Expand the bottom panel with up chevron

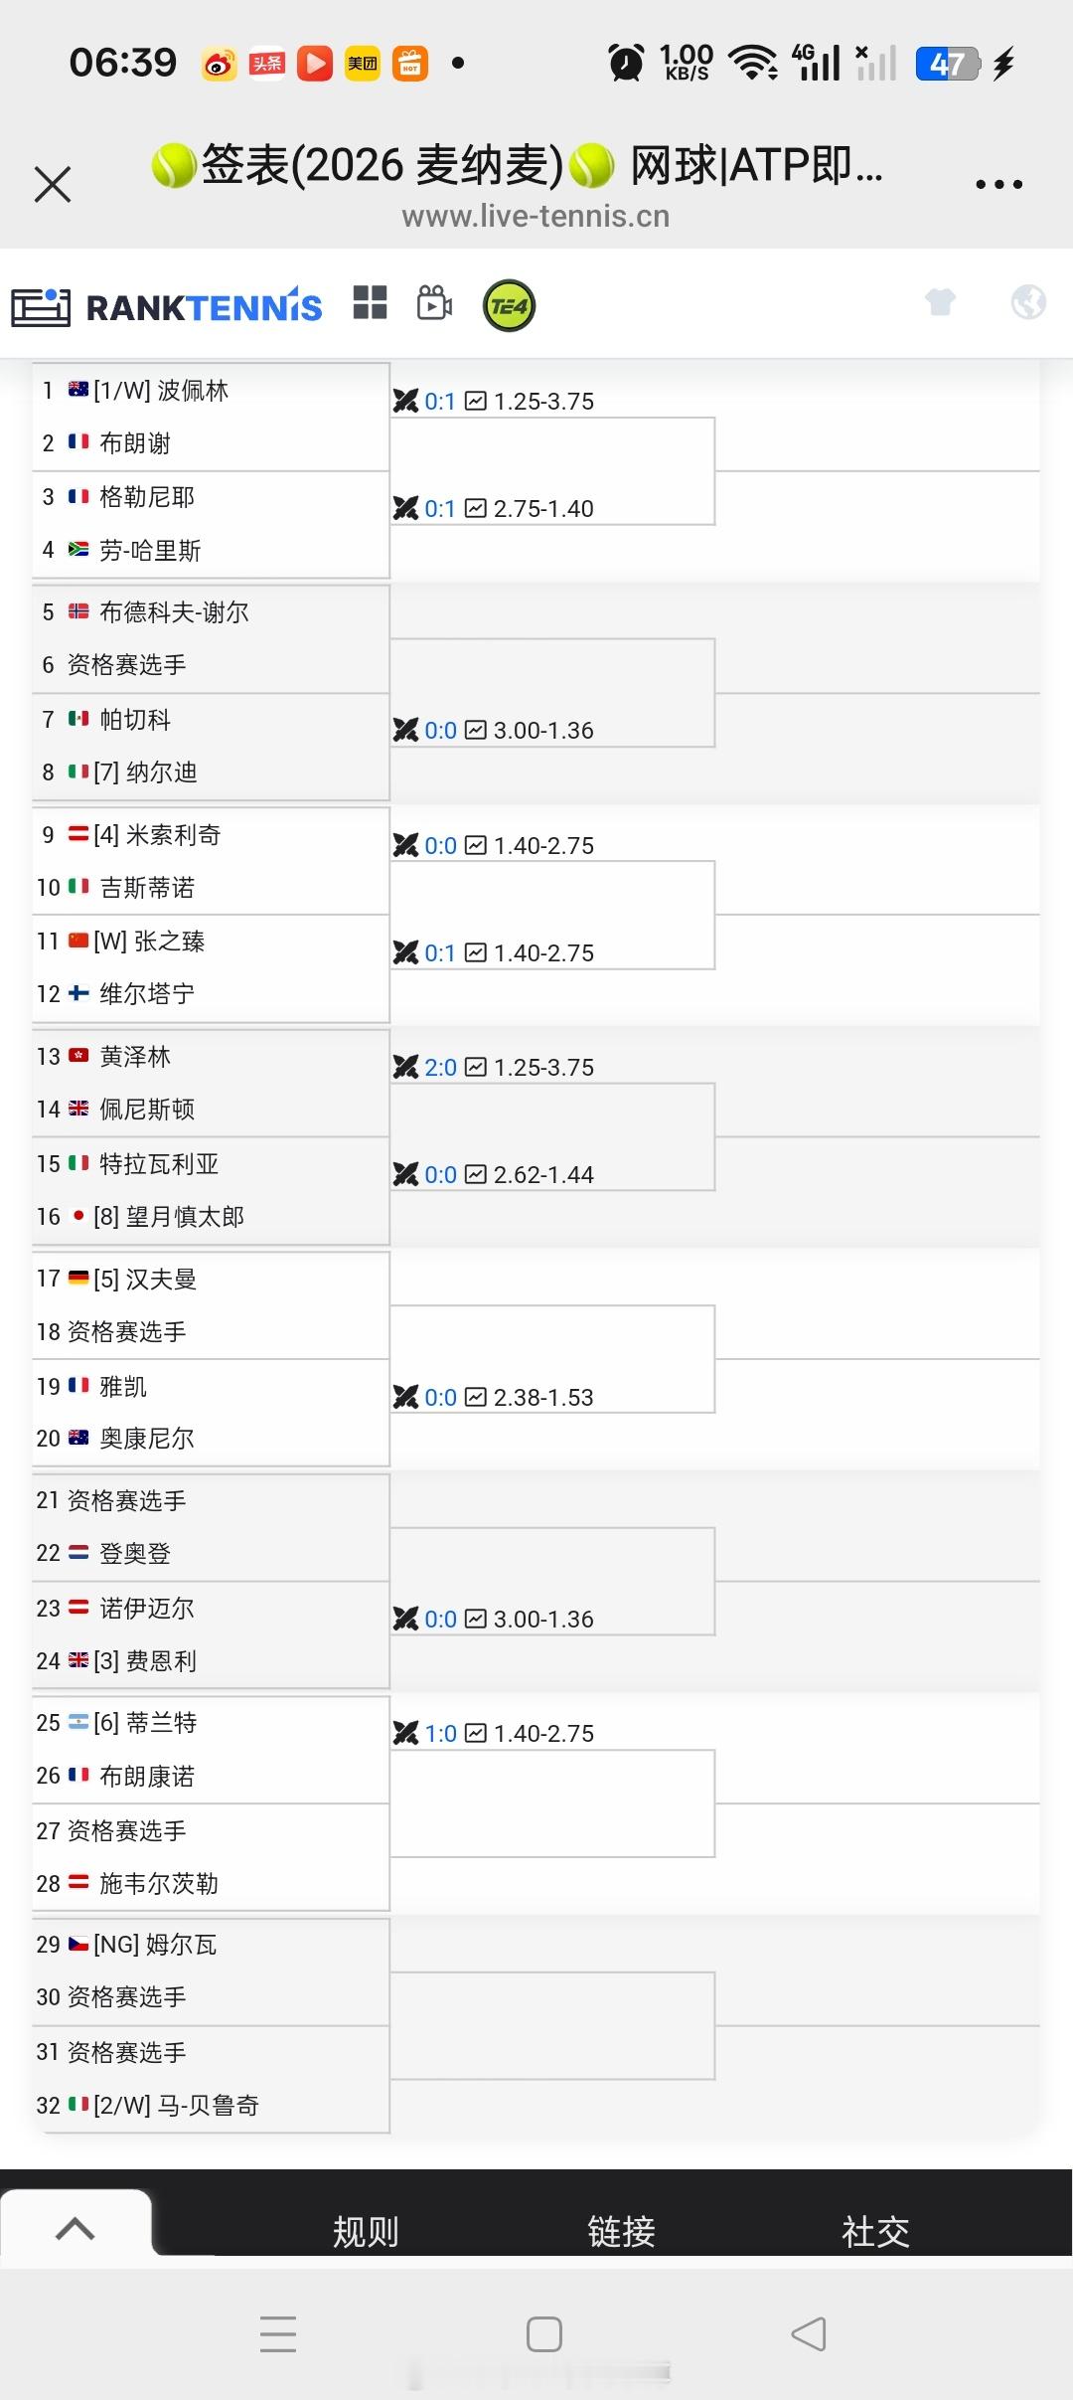(76, 2228)
